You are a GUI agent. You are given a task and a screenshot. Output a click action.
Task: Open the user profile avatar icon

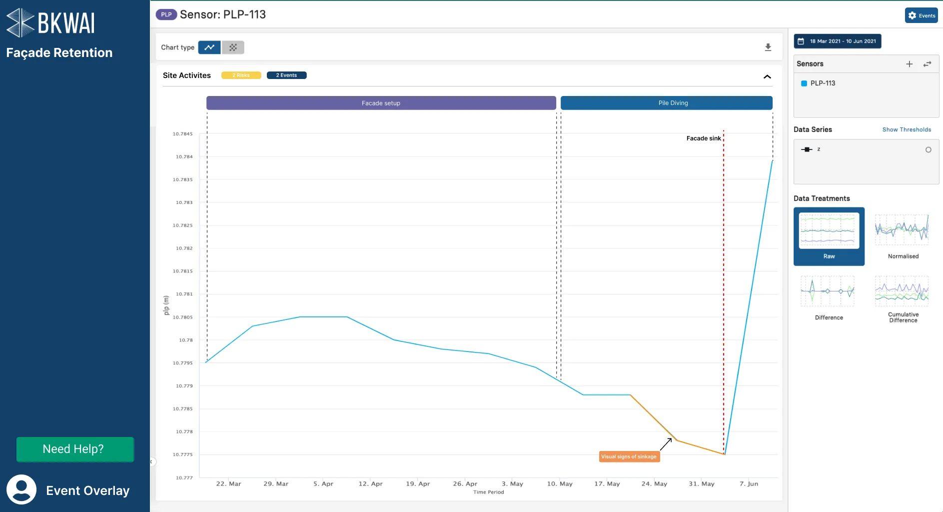(21, 489)
